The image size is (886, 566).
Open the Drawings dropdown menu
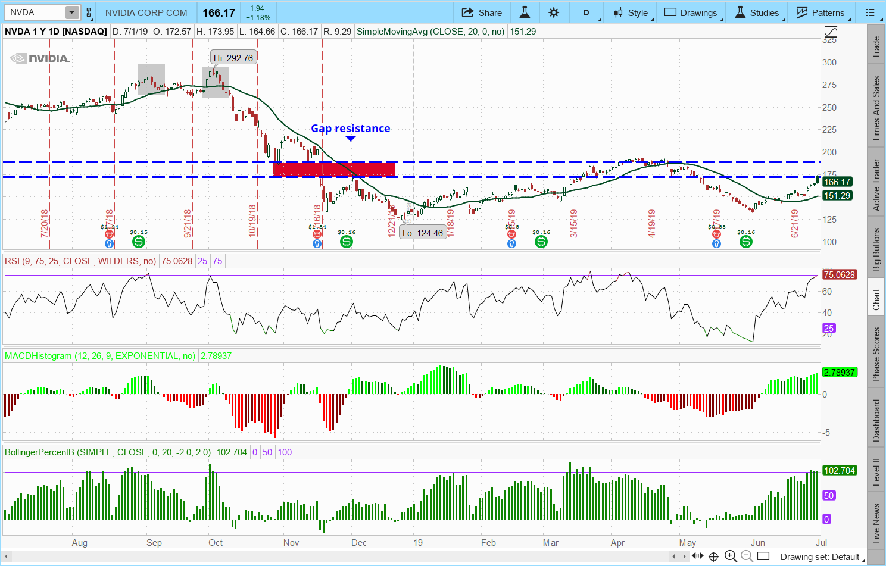pos(691,12)
